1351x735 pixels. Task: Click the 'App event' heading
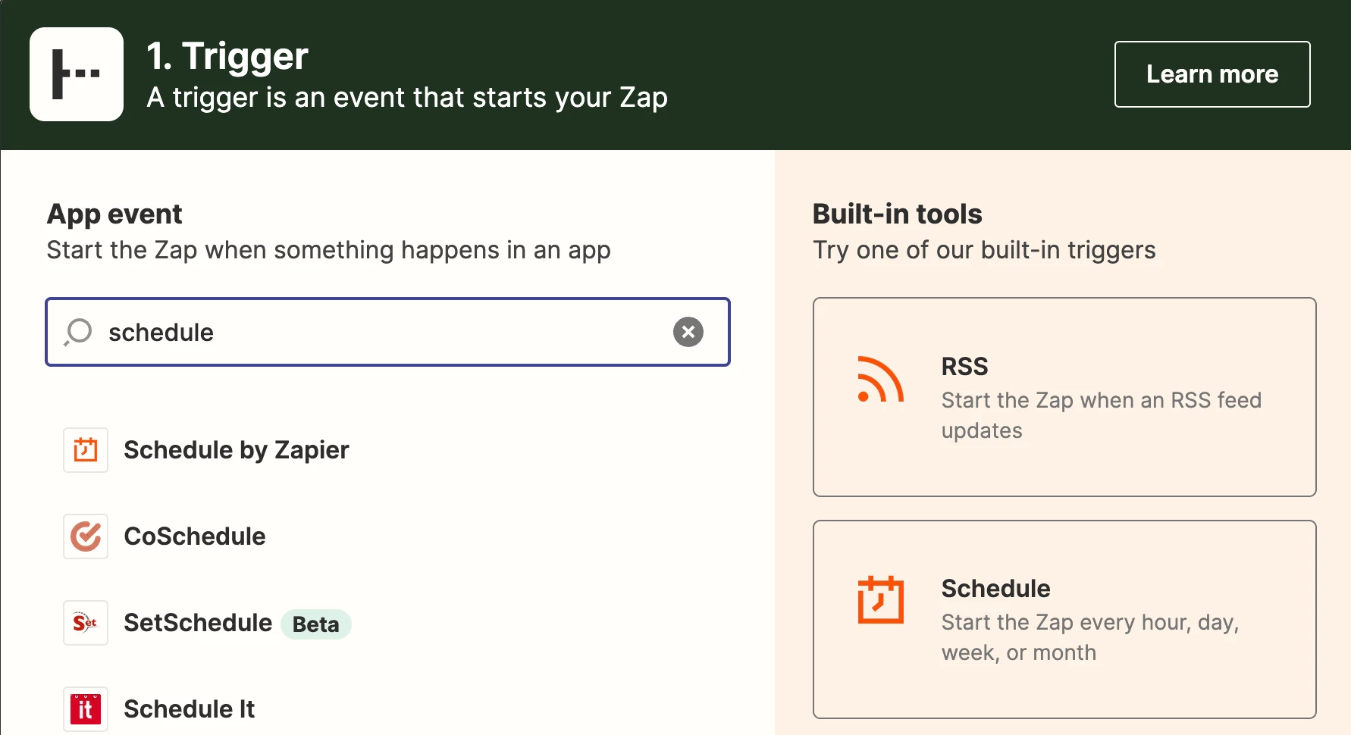pyautogui.click(x=114, y=214)
